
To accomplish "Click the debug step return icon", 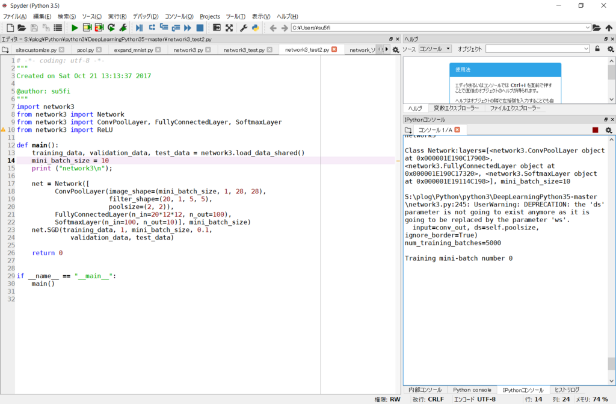I will [176, 28].
